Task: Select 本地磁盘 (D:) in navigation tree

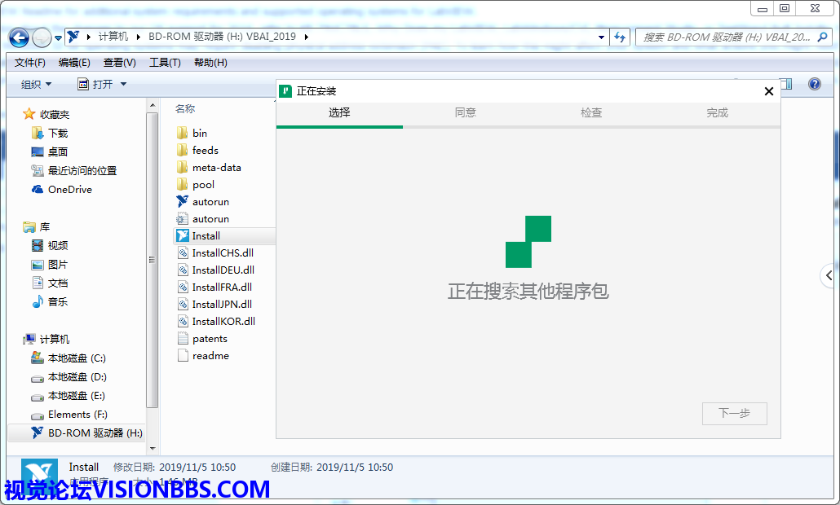Action: [77, 377]
